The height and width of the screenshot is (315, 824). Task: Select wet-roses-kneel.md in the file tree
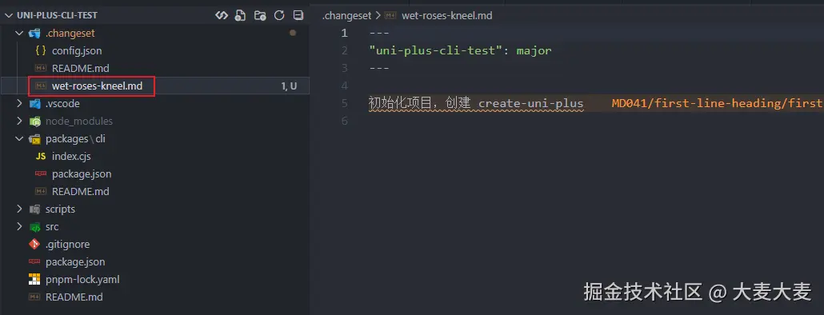(98, 86)
